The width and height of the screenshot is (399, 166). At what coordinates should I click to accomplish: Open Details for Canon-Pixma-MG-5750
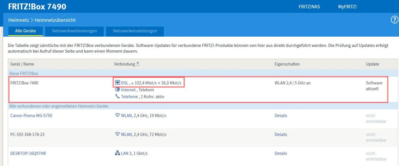point(281,115)
